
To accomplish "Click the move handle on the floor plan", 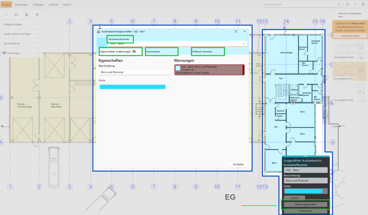I will (293, 102).
